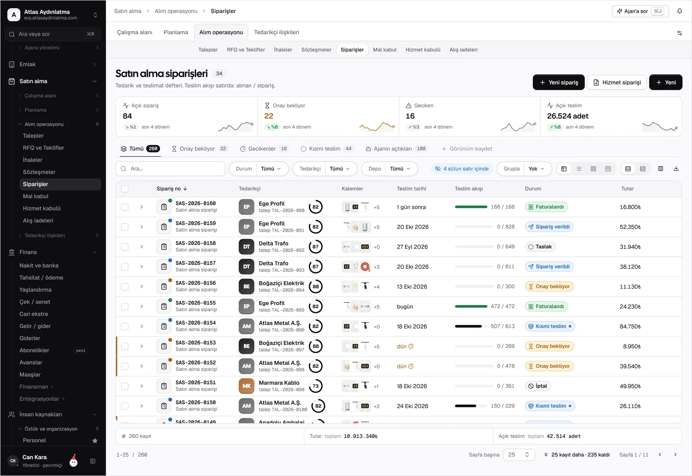
Task: Open the notifications bell
Action: 679,11
